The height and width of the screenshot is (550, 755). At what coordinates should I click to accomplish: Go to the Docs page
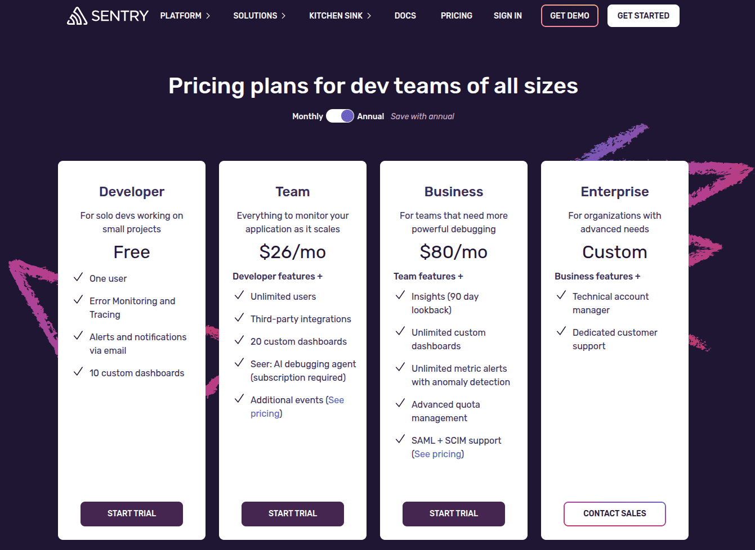click(405, 16)
